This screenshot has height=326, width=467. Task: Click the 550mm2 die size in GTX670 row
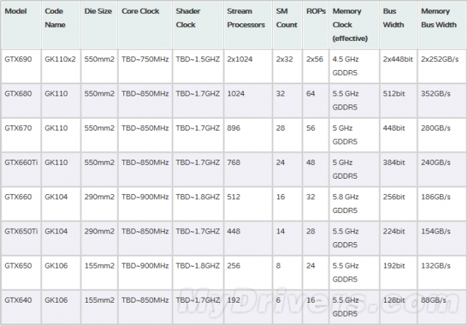click(99, 135)
